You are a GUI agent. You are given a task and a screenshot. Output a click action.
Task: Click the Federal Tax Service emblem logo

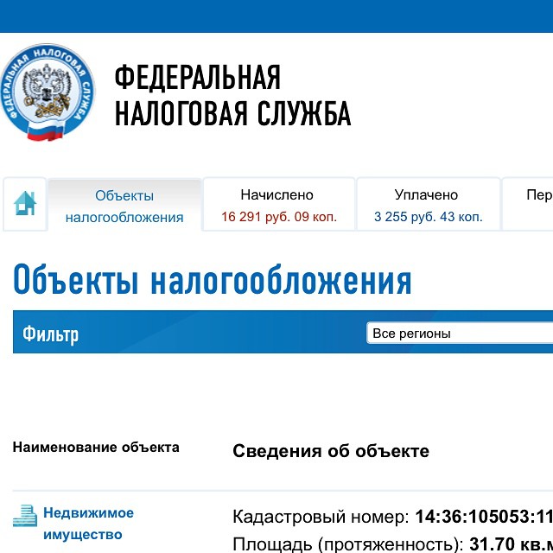47,92
